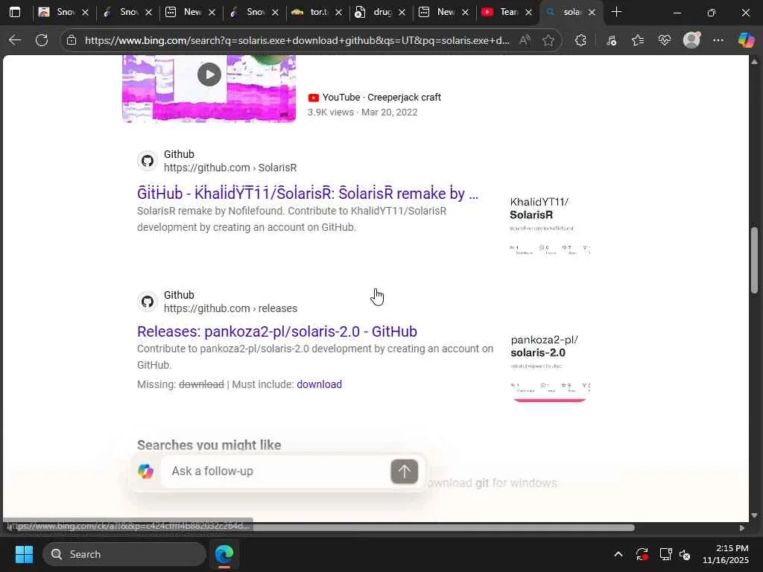Click the github.com › releases URL text

[x=231, y=308]
